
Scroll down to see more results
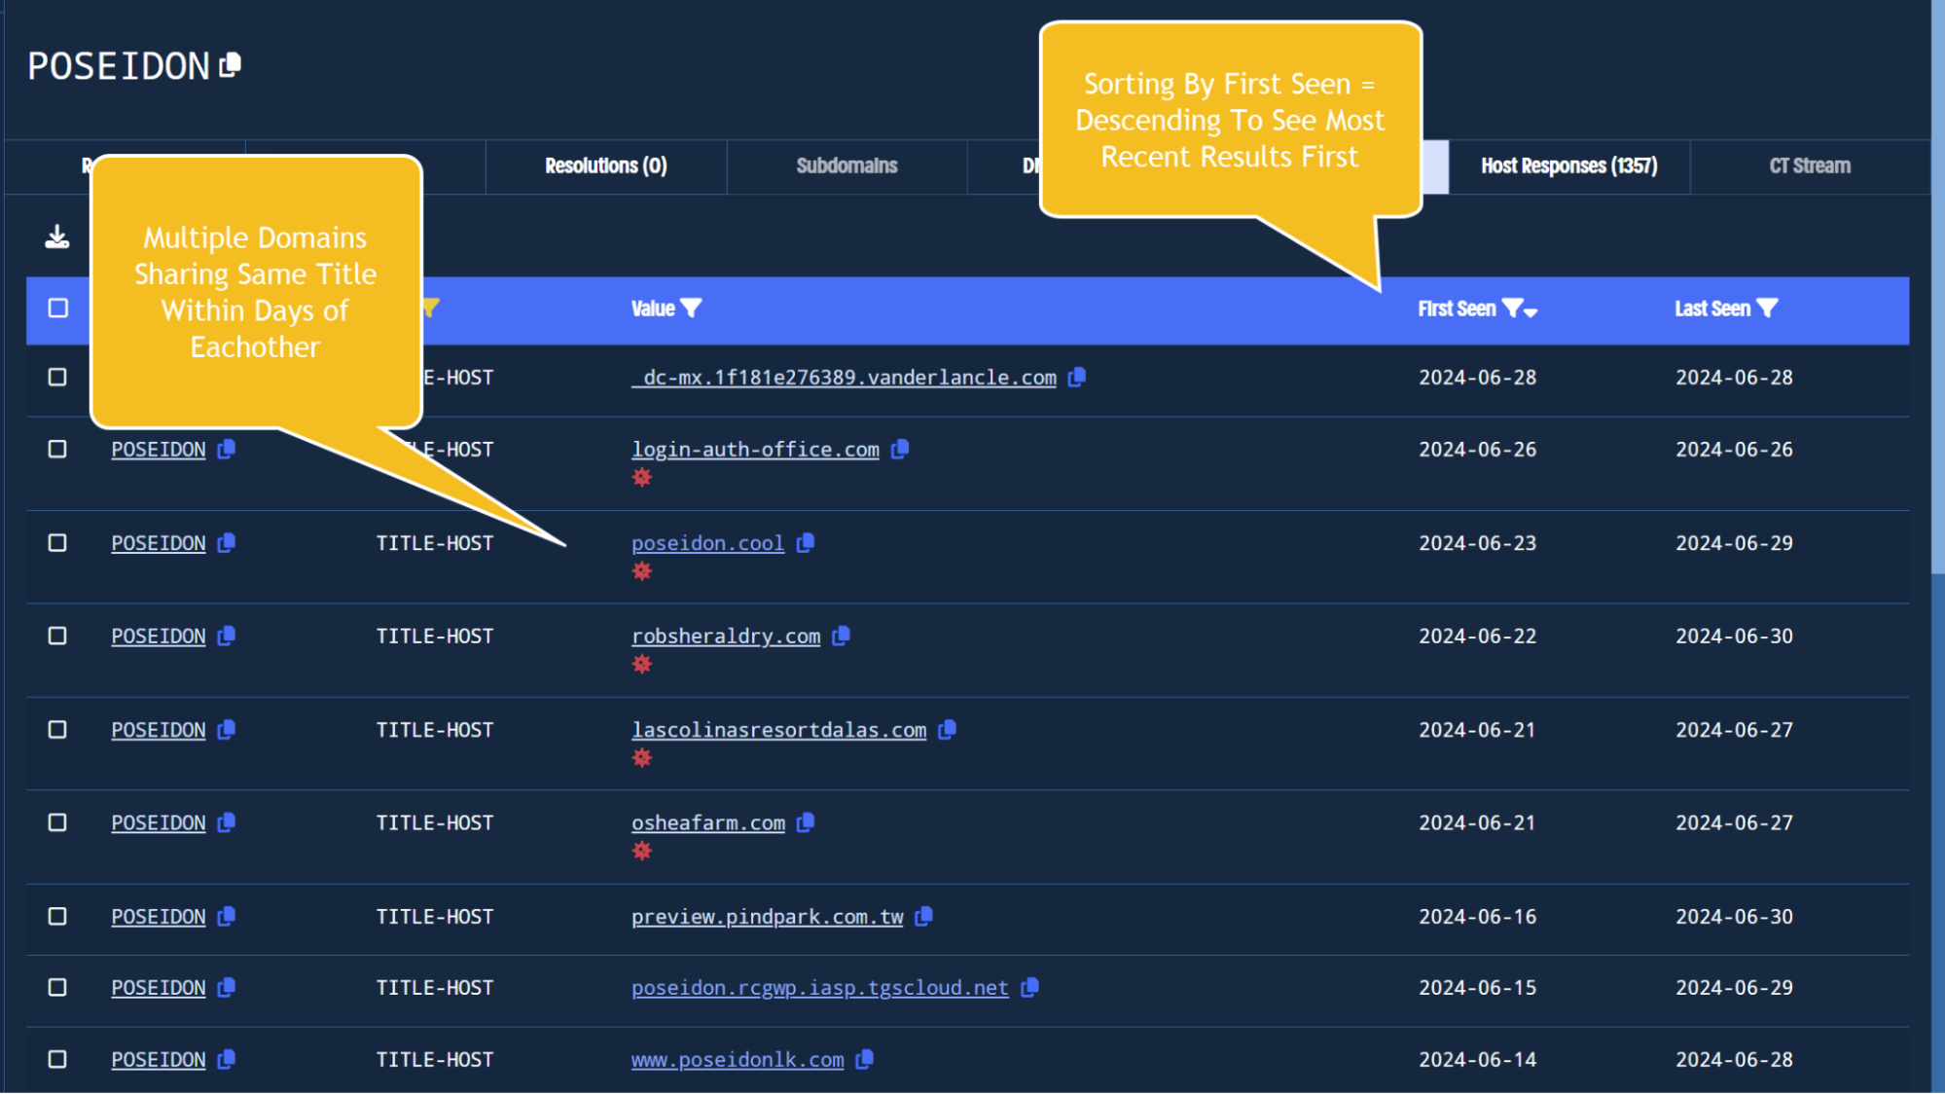(1935, 801)
